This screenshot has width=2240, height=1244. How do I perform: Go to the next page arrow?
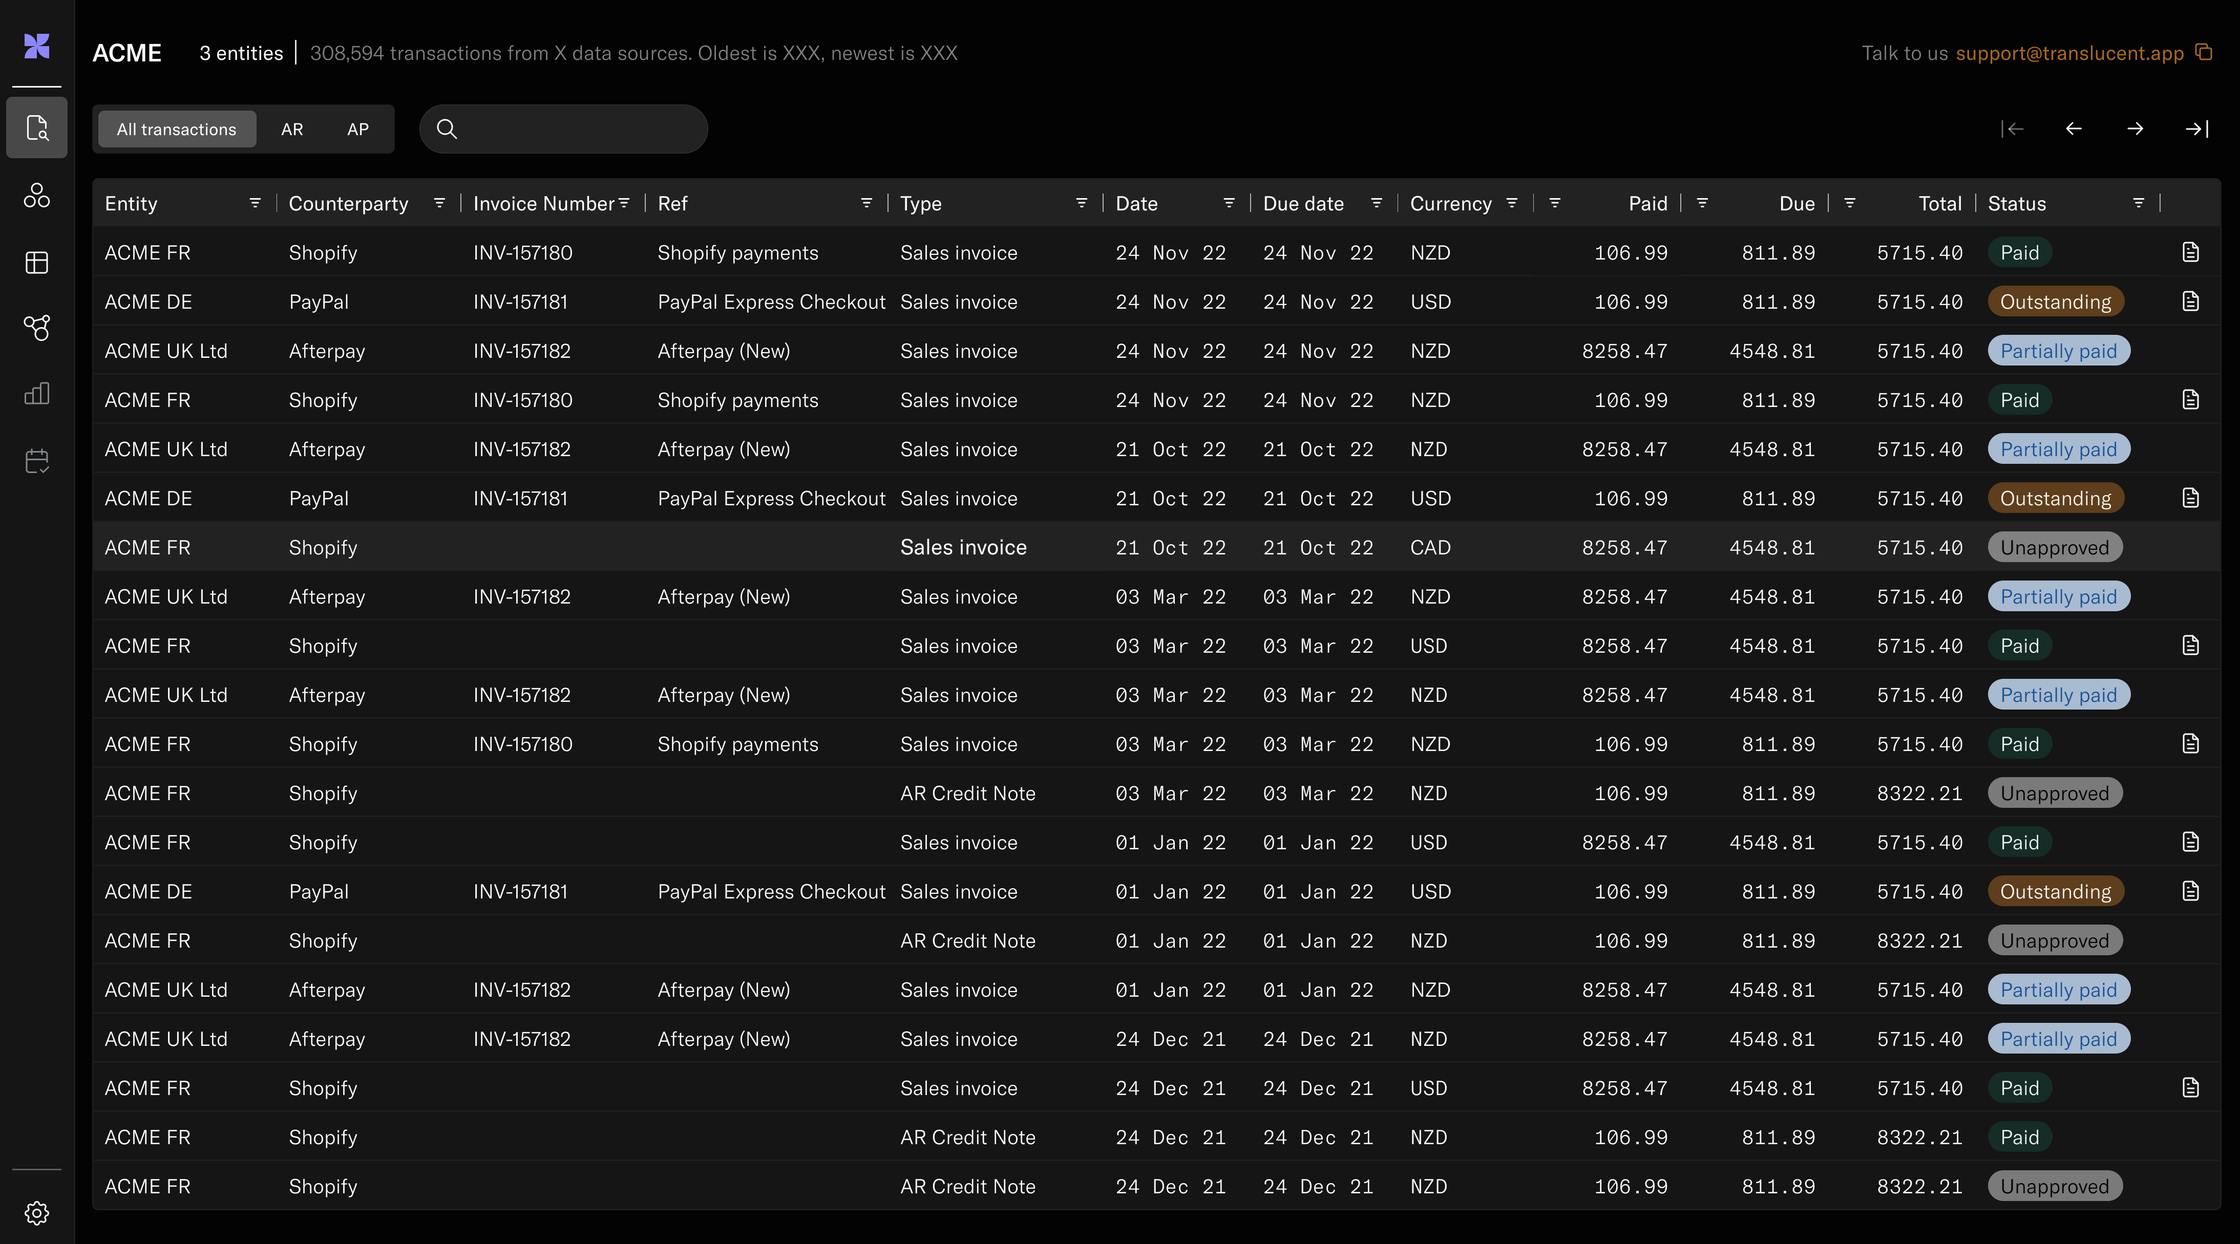point(2135,128)
